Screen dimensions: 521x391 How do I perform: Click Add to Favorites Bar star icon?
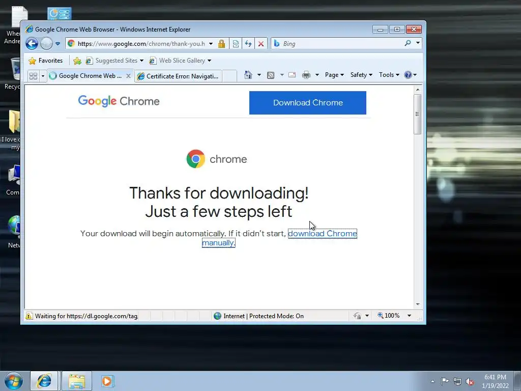[x=77, y=61]
